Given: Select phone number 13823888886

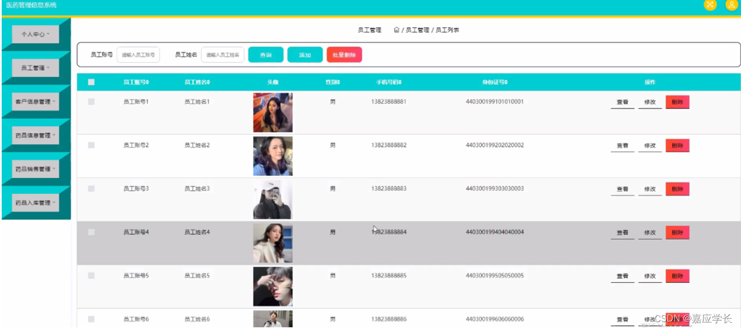Looking at the screenshot, I should 389,319.
